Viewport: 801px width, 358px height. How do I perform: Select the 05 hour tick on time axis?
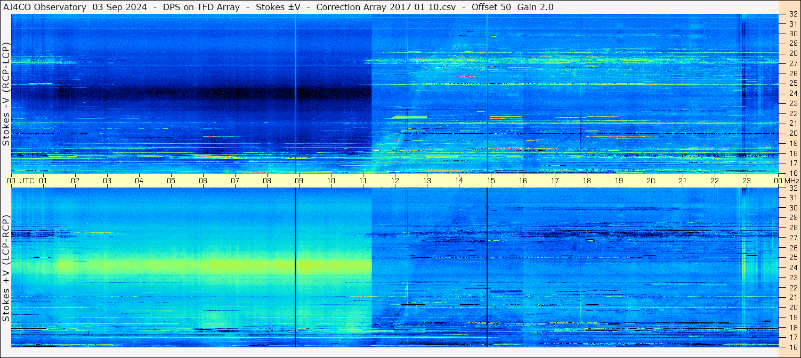(171, 181)
